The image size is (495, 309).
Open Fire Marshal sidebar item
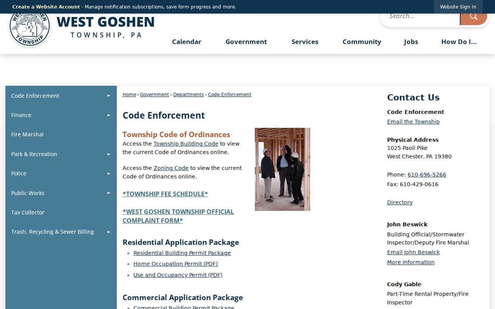61,134
